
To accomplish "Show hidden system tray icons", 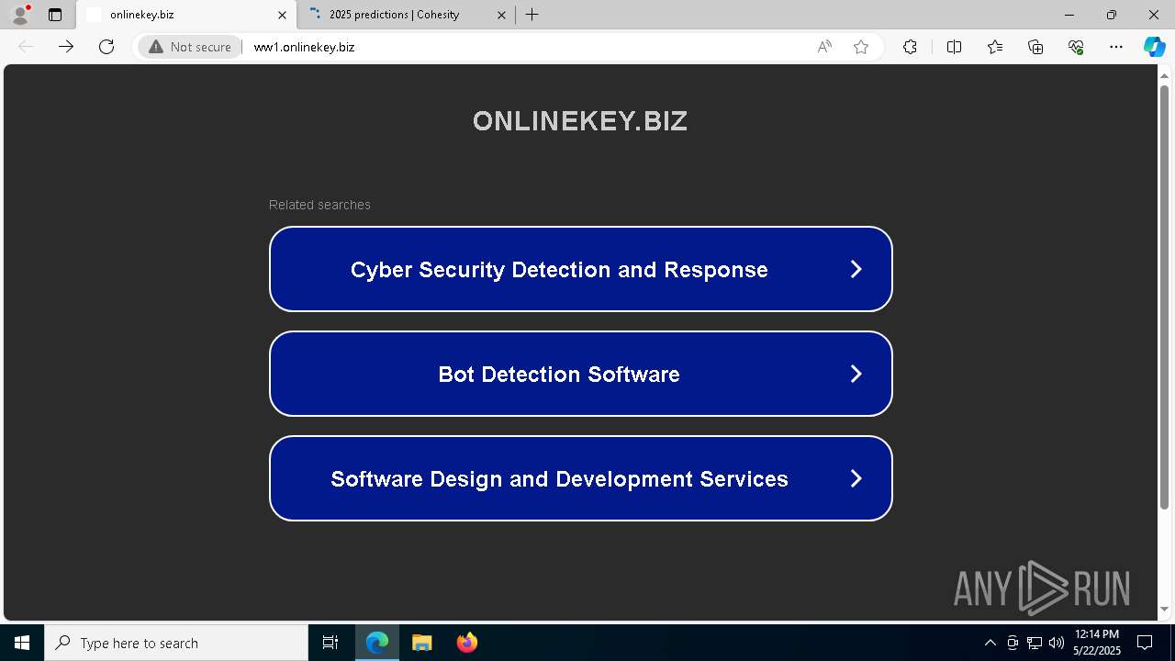I will [990, 643].
